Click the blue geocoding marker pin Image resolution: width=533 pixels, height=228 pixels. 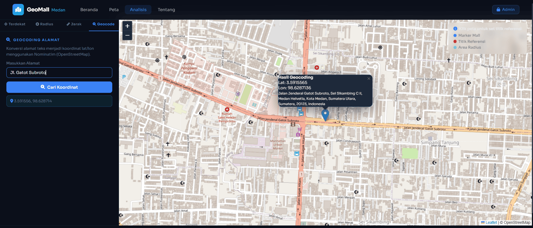[x=325, y=115]
